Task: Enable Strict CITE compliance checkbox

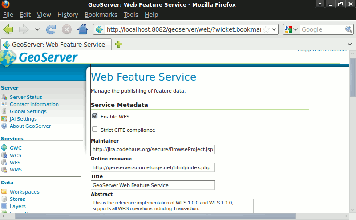Action: click(x=95, y=129)
